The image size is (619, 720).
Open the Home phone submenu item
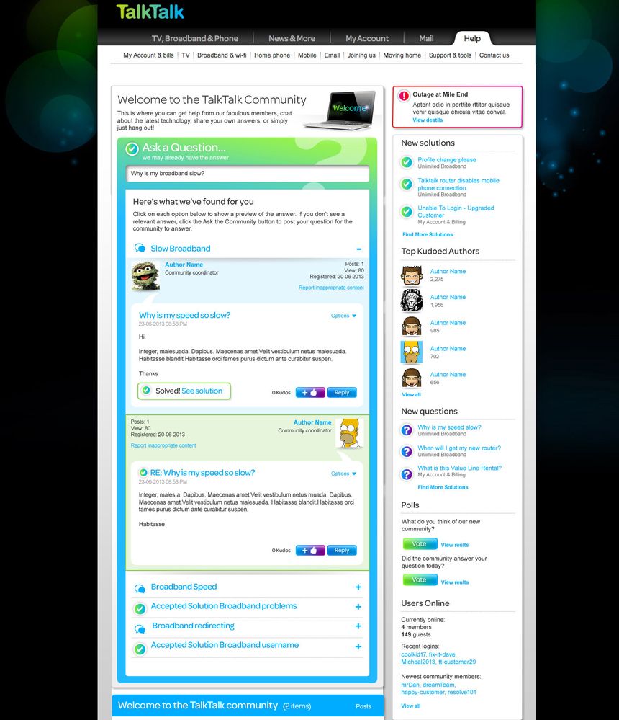272,55
